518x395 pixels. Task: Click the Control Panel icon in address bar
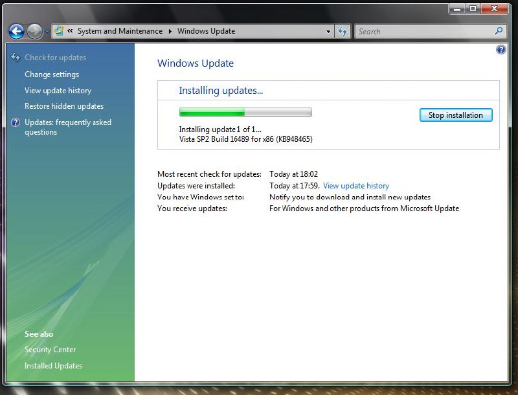point(59,31)
